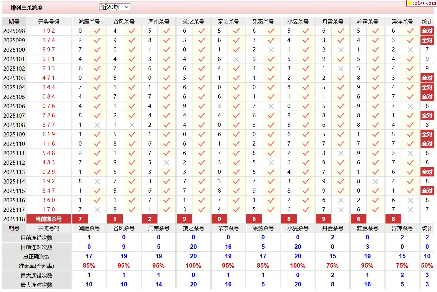Select the 薤露杀号 column header
This screenshot has width=437, height=292.
coord(368,22)
